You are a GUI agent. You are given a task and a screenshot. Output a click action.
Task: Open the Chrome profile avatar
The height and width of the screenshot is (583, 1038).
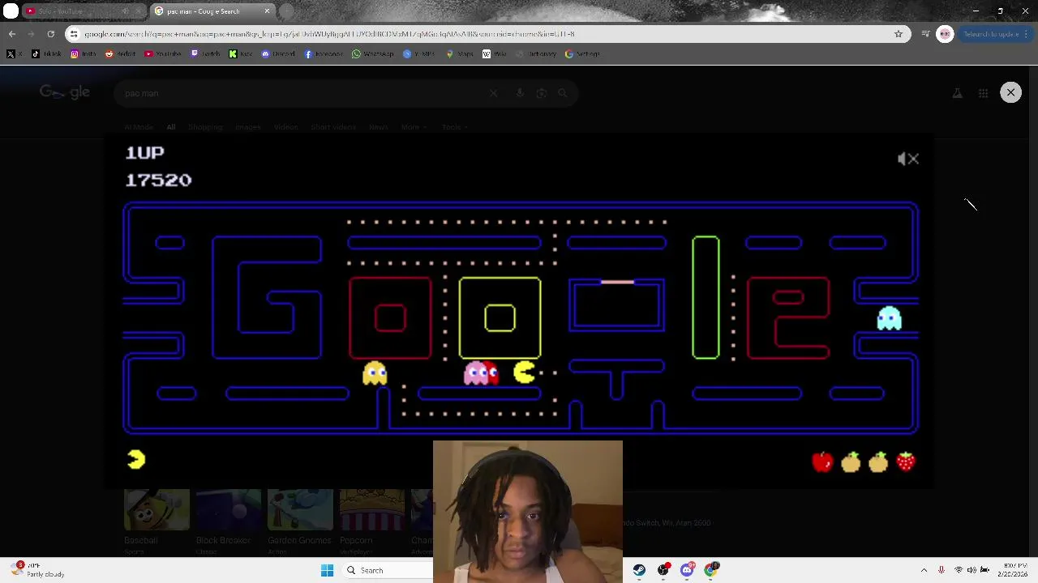coord(945,34)
